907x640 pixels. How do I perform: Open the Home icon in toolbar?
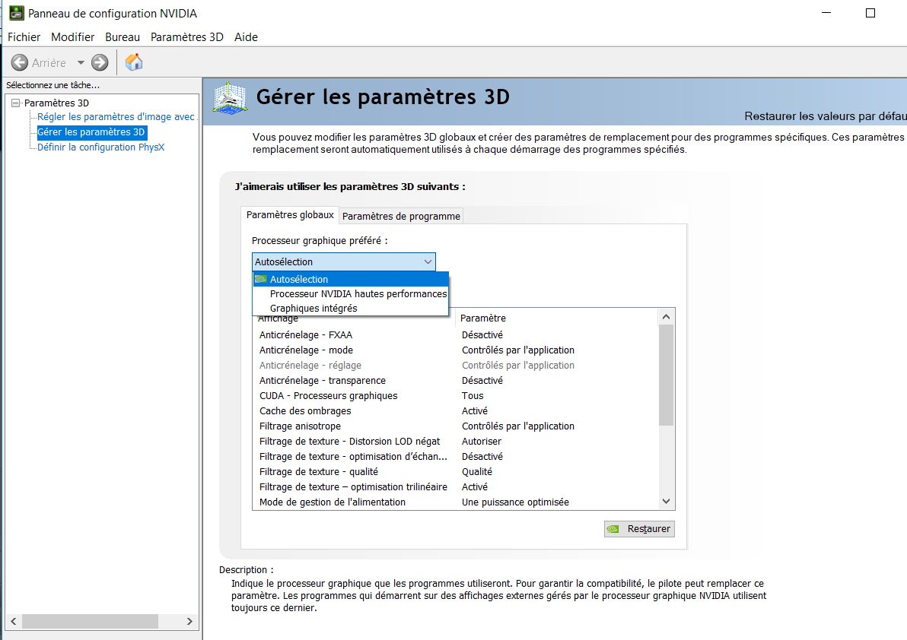pyautogui.click(x=134, y=62)
